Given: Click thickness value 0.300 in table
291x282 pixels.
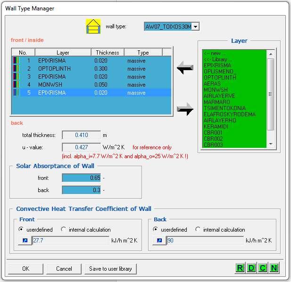Looking at the screenshot, I should coord(101,69).
